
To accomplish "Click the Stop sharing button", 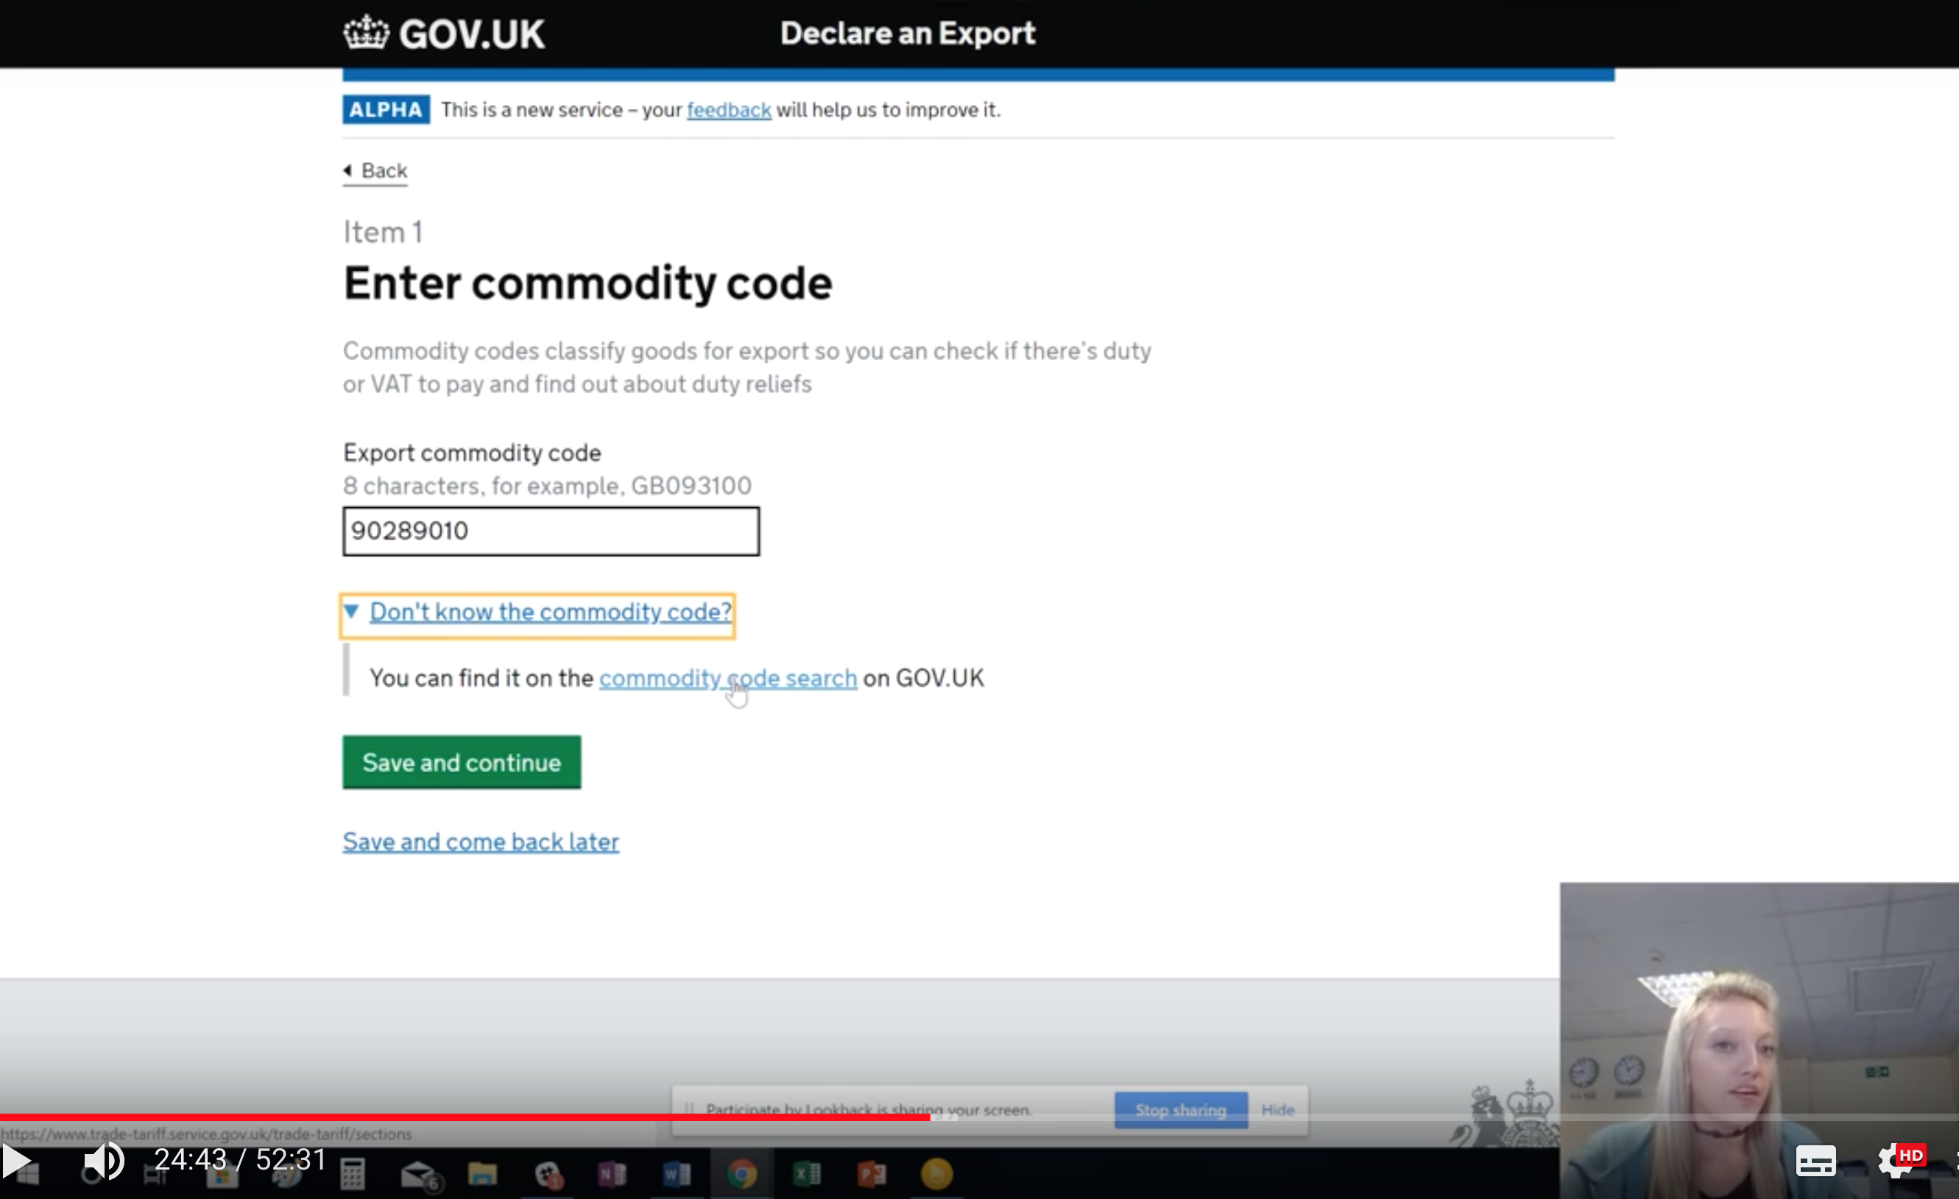I will coord(1180,1110).
